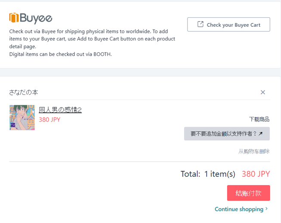Click the Buyee wordmark text
This screenshot has width=281, height=223.
[x=36, y=18]
